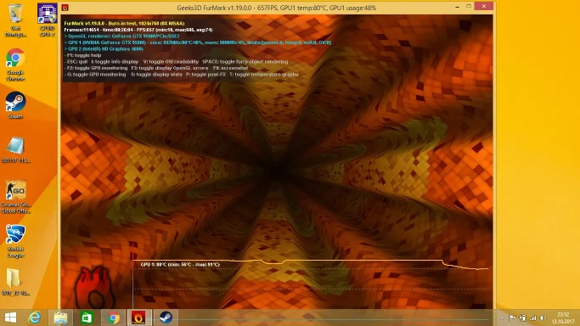Viewport: 580px width, 326px height.
Task: Switch to Steam in taskbar
Action: 166,318
